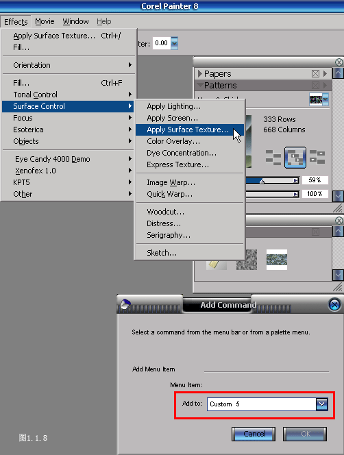Click the blue textured pattern thumbnail
This screenshot has width=344, height=455.
click(277, 260)
